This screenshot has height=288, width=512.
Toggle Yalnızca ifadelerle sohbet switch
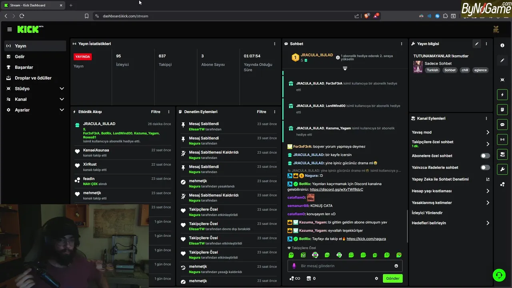485,168
